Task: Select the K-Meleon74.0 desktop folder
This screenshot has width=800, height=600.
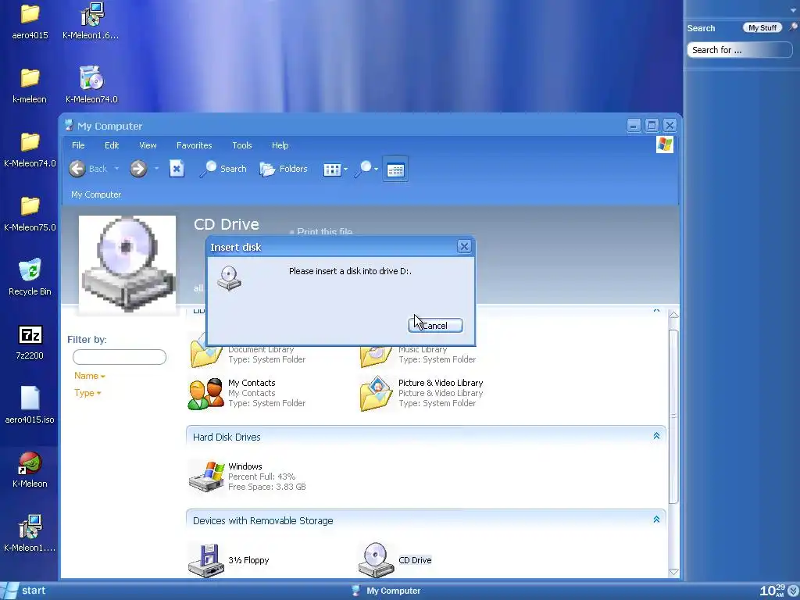Action: [30, 150]
